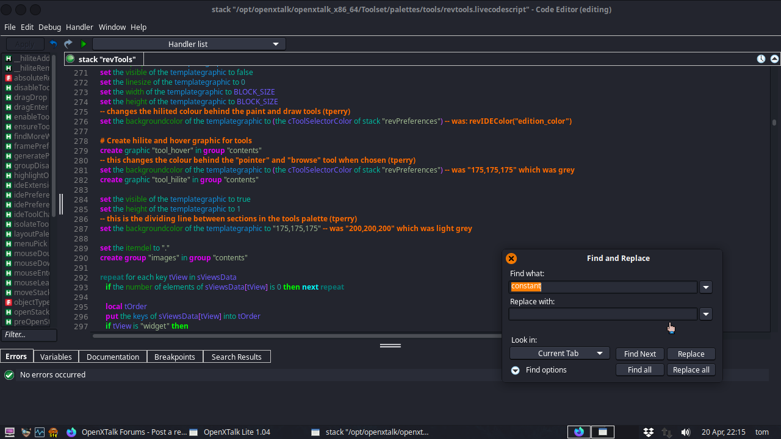The height and width of the screenshot is (439, 781).
Task: Open the Debug menu
Action: click(x=49, y=27)
